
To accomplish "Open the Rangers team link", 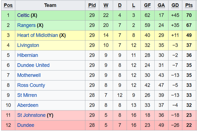I will click(26, 25).
